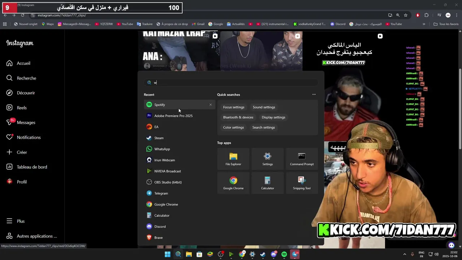Image resolution: width=462 pixels, height=260 pixels.
Task: Open the Tous les favoris folder
Action: [446, 24]
